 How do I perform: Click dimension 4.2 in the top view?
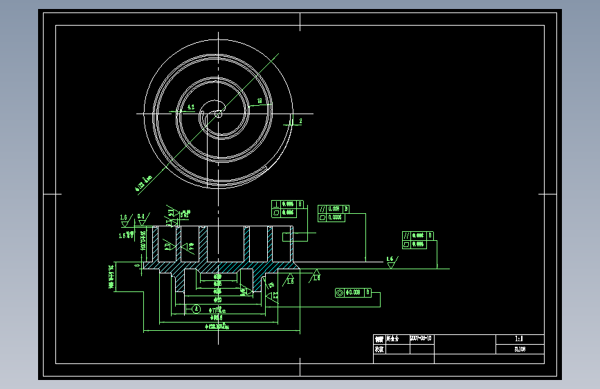(190, 107)
